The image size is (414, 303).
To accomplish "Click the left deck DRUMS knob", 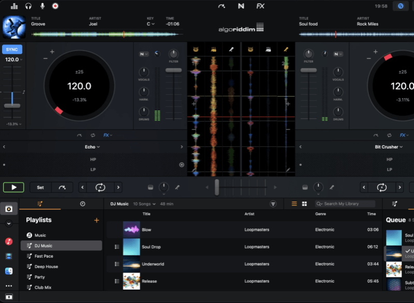I will (144, 112).
